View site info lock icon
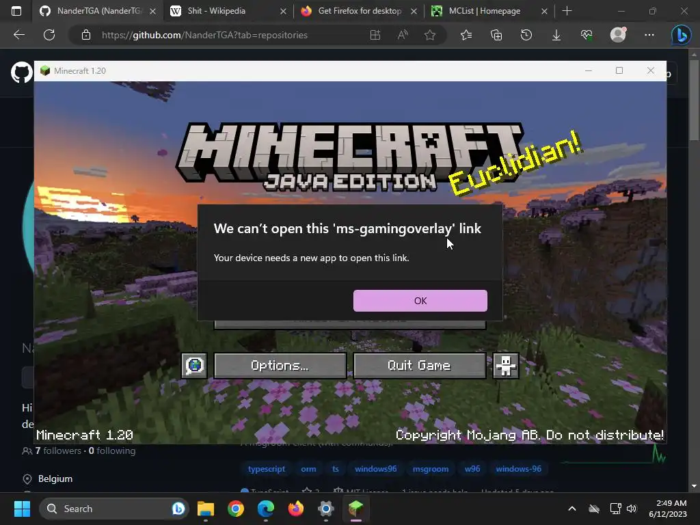The height and width of the screenshot is (525, 700). [x=86, y=35]
